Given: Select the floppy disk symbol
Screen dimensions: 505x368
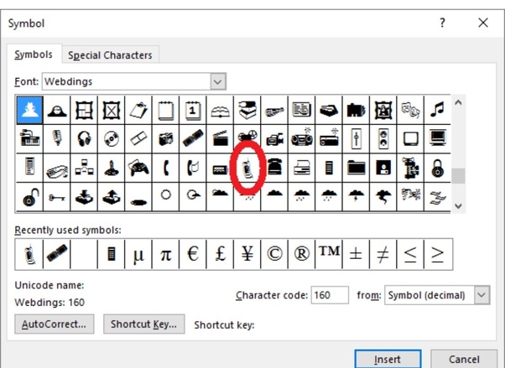Looking at the screenshot, I should click(383, 168).
